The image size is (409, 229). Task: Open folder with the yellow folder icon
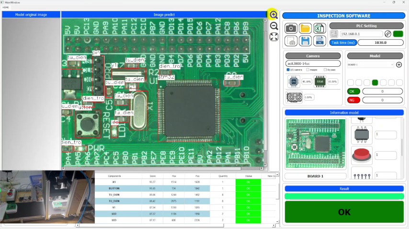305,28
